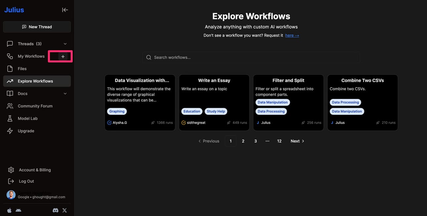Click the Android app icon
The image size is (427, 216).
(19, 210)
